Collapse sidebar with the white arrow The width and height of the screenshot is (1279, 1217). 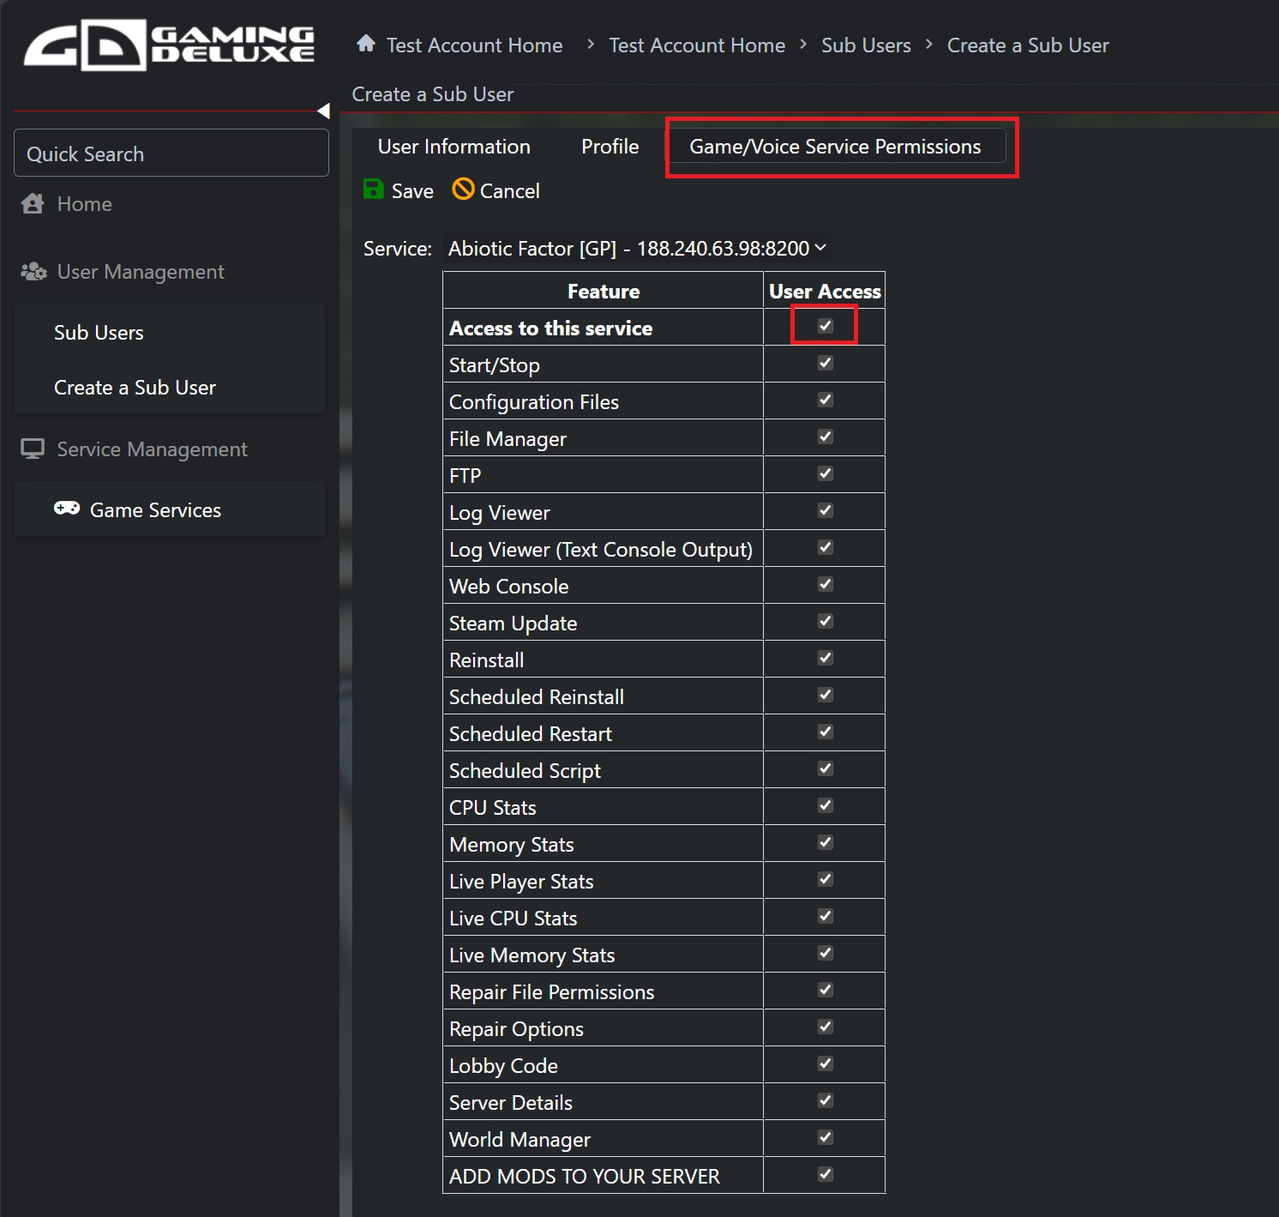(x=323, y=111)
